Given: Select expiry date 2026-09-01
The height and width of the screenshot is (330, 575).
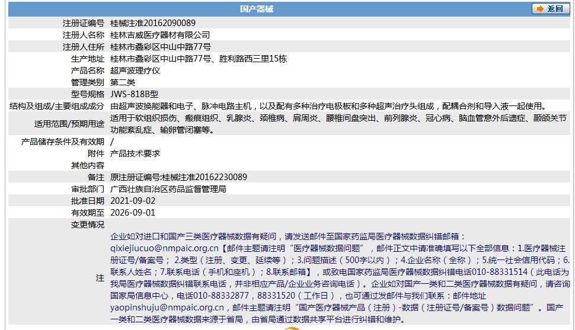Looking at the screenshot, I should 133,213.
